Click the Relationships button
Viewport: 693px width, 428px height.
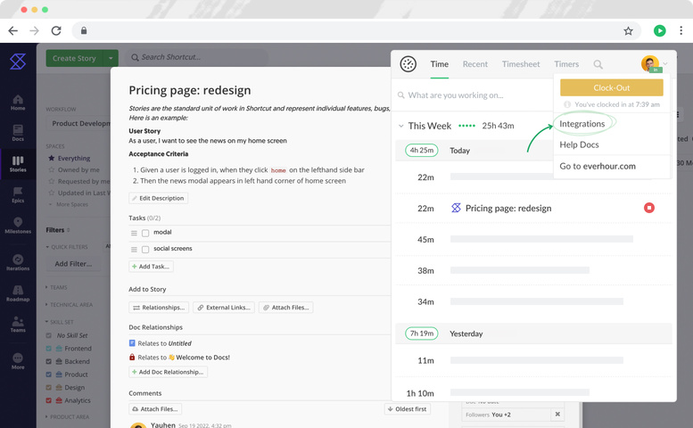159,308
